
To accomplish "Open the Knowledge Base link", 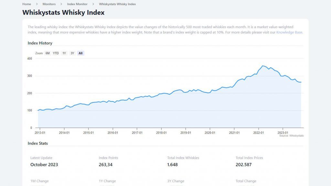I will (289, 32).
